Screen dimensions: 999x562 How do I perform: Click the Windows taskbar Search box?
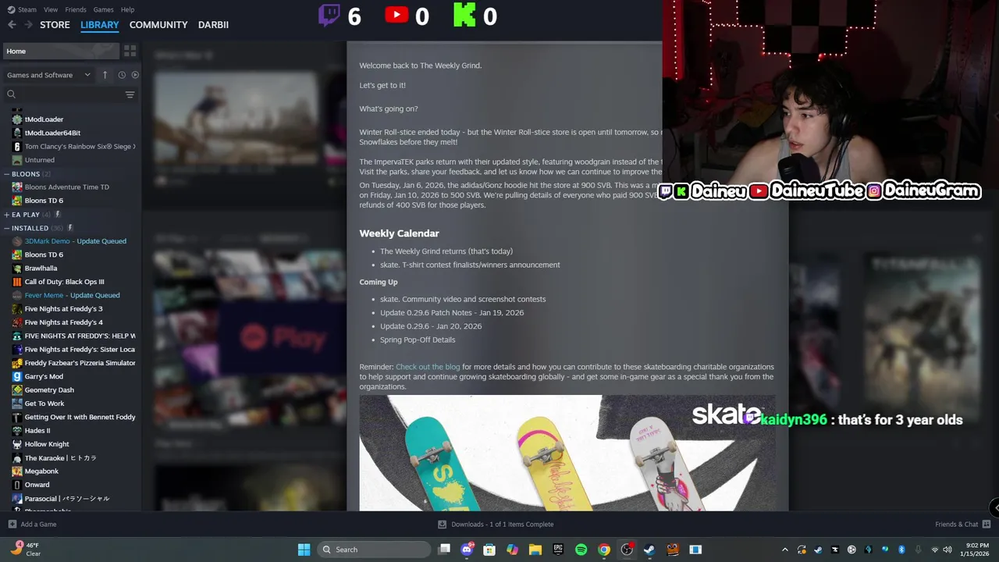pyautogui.click(x=374, y=550)
